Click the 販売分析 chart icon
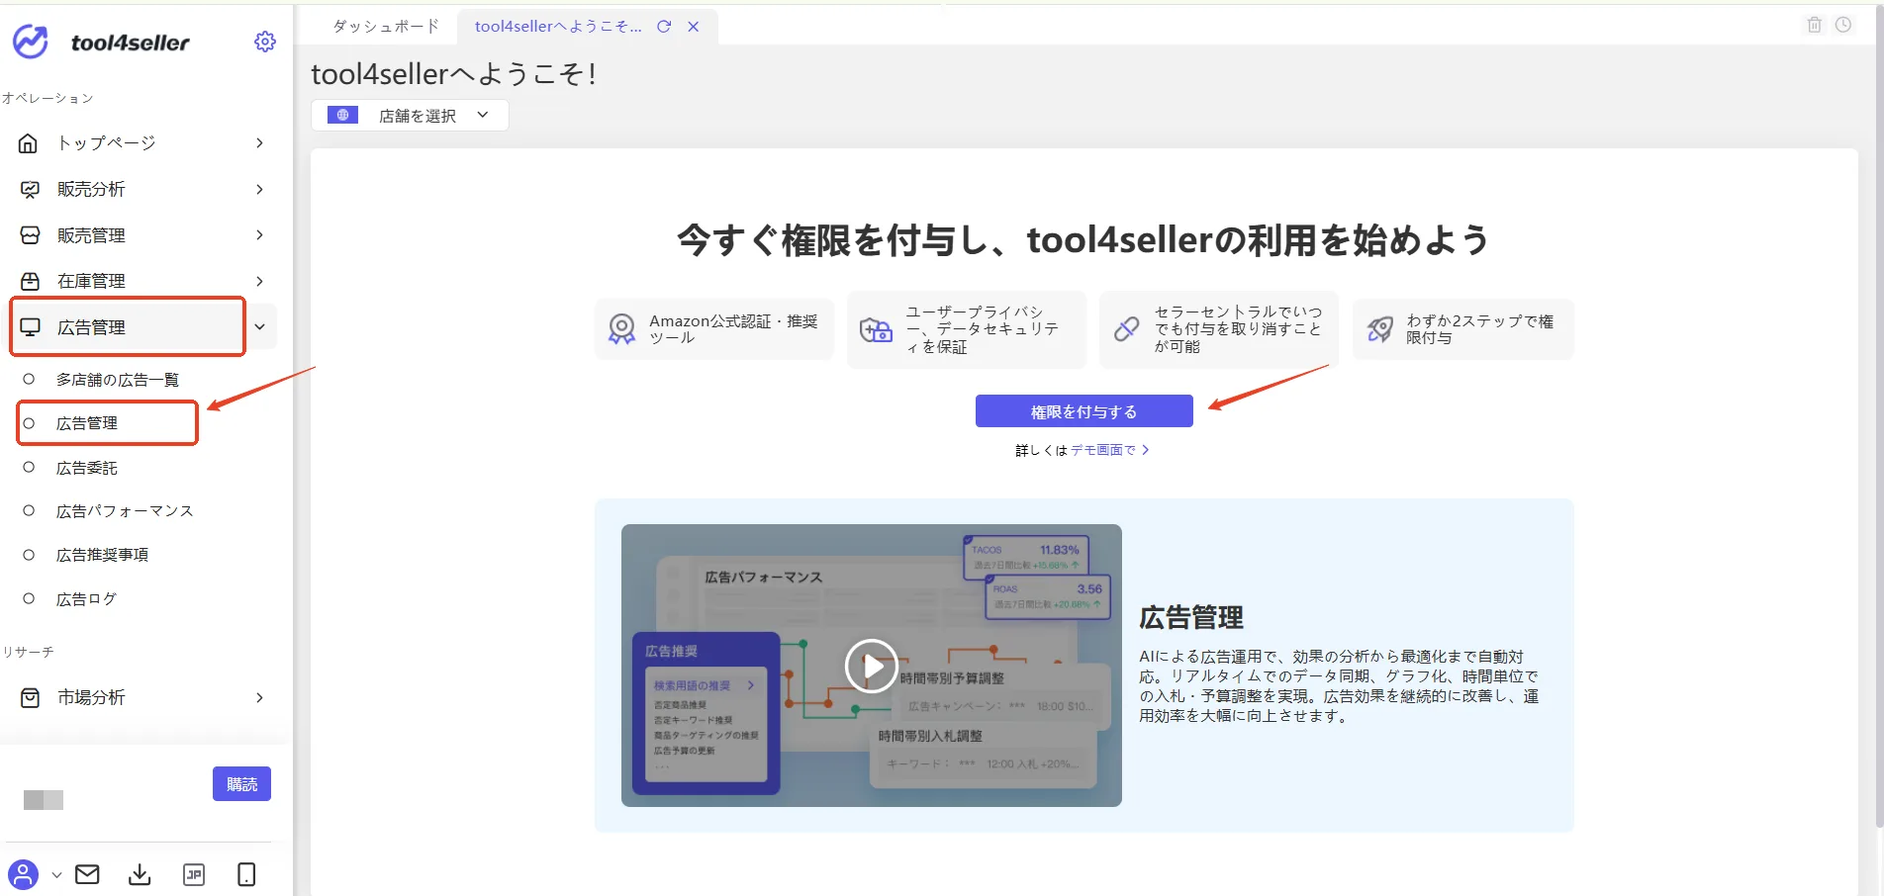 point(31,189)
